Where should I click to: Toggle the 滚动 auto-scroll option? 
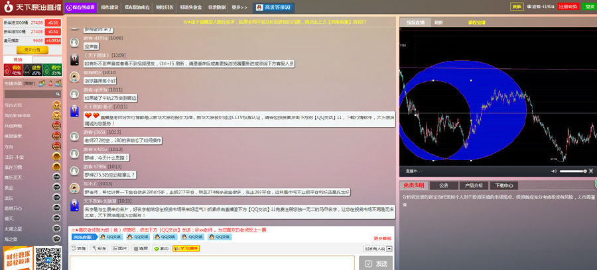[x=161, y=248]
